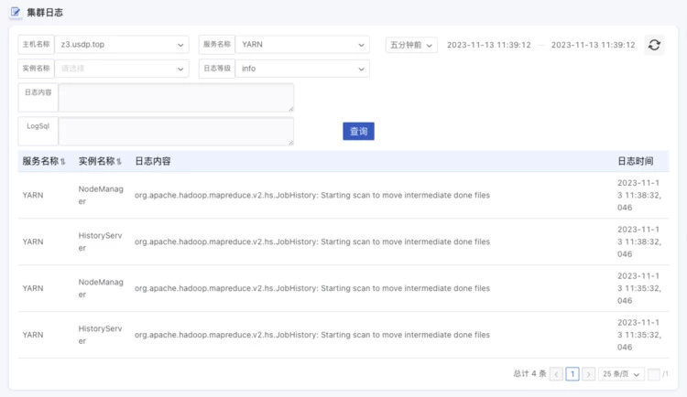The image size is (687, 397).
Task: Open the 五分钟前 time range dropdown
Action: [411, 45]
